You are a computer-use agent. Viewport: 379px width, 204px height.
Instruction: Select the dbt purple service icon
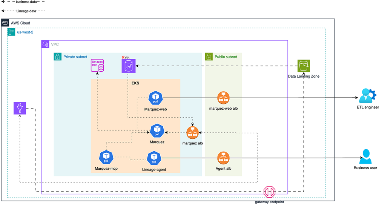(128, 66)
